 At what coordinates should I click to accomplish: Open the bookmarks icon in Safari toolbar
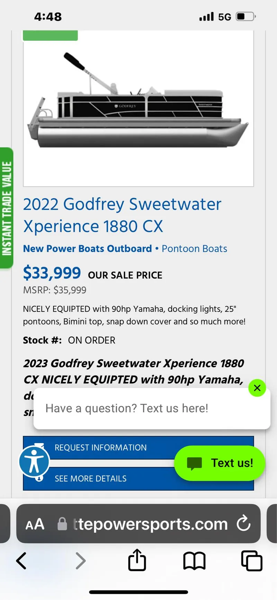tap(194, 561)
